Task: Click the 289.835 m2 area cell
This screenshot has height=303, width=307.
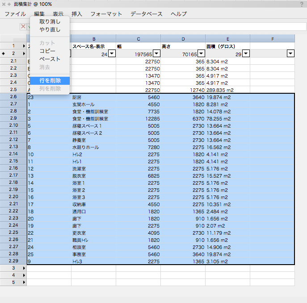Action: [228, 90]
